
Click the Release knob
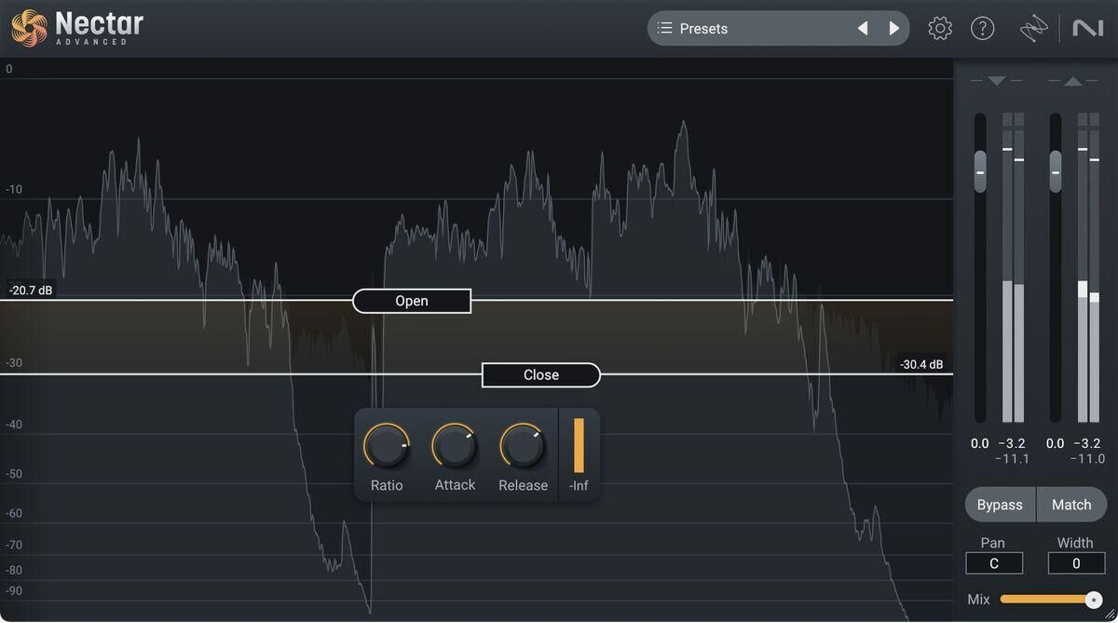pos(523,447)
